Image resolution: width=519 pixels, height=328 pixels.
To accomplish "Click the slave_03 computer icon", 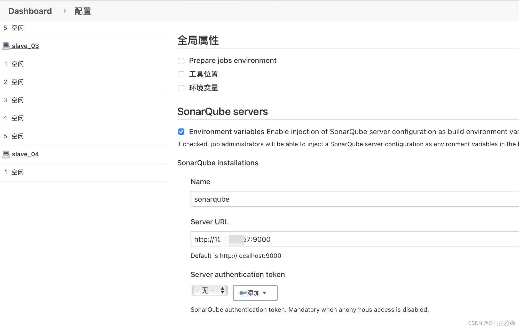I will pyautogui.click(x=6, y=46).
